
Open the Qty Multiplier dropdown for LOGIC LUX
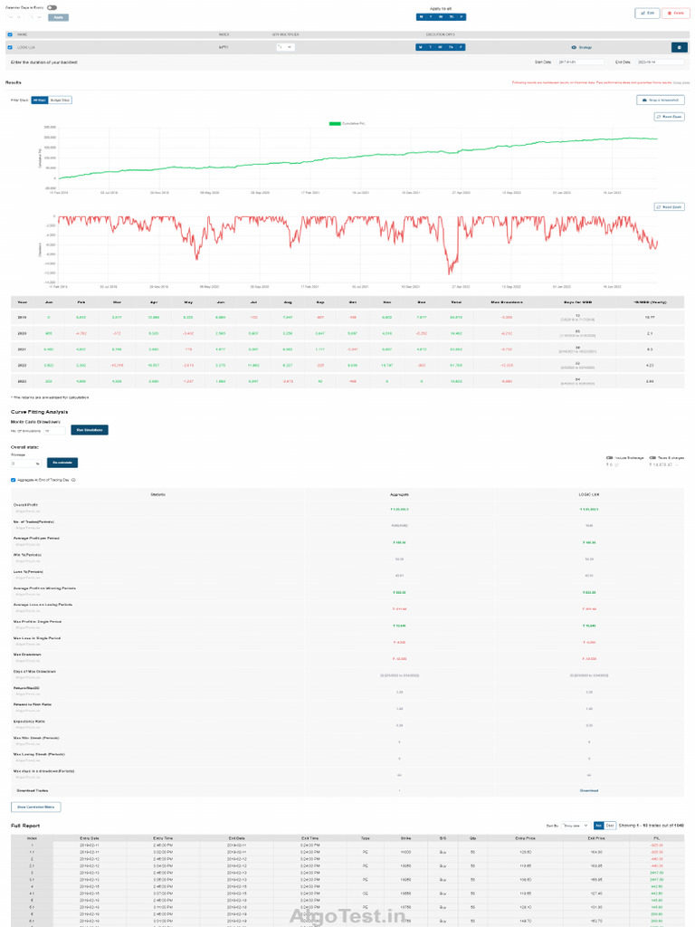click(x=285, y=47)
